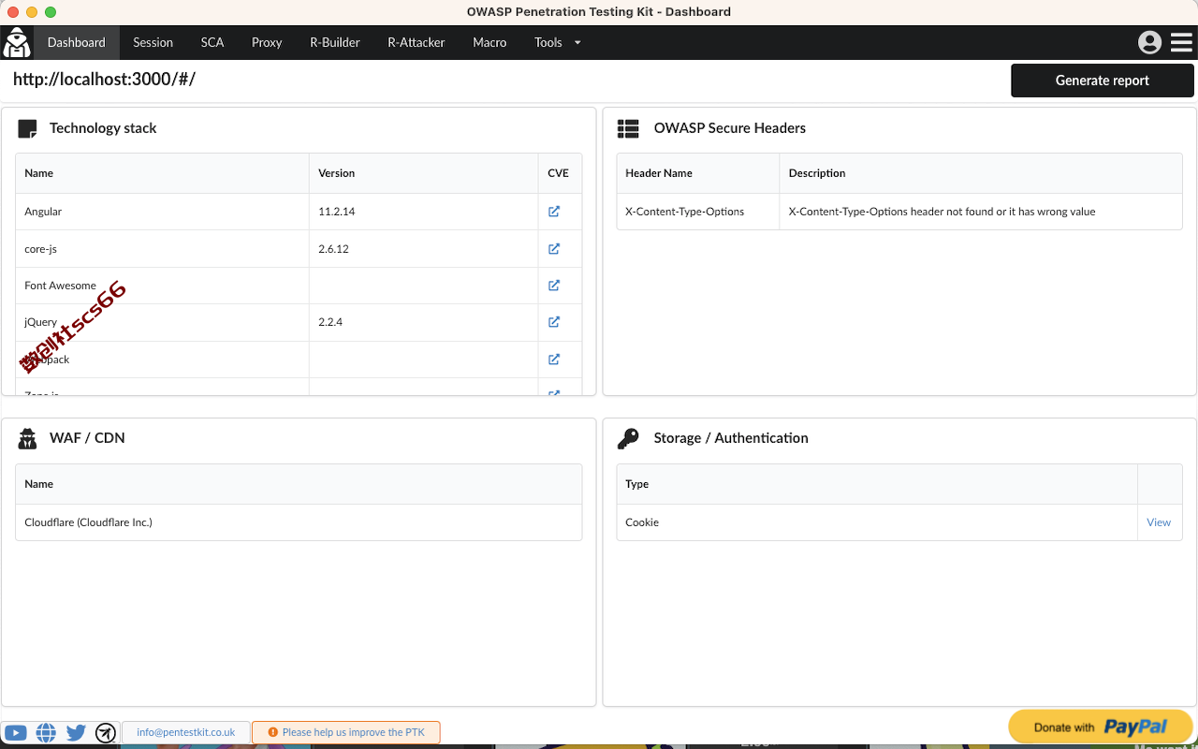
Task: Click the http://localhost:3000/#/ URL text
Action: click(104, 80)
